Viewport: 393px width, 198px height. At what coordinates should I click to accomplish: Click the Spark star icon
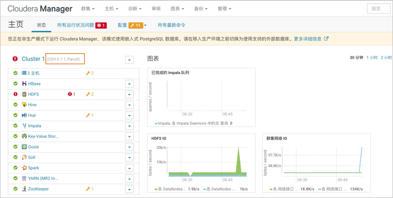click(x=24, y=168)
